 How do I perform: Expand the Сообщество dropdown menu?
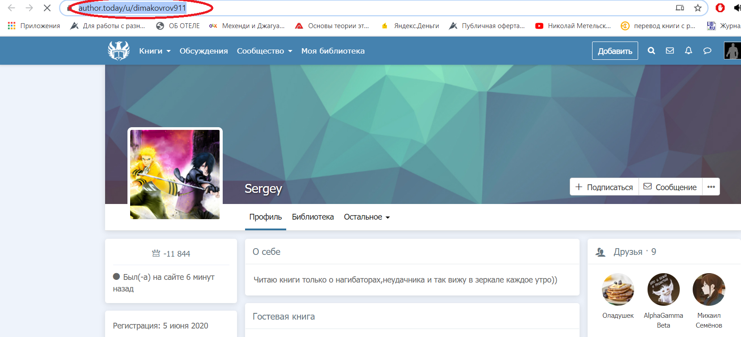264,51
